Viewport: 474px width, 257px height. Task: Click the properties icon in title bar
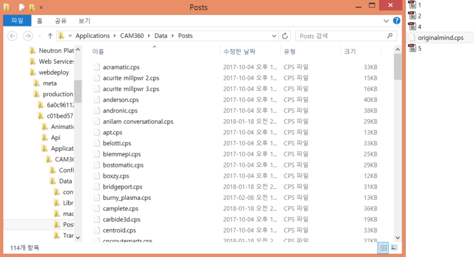pos(22,7)
